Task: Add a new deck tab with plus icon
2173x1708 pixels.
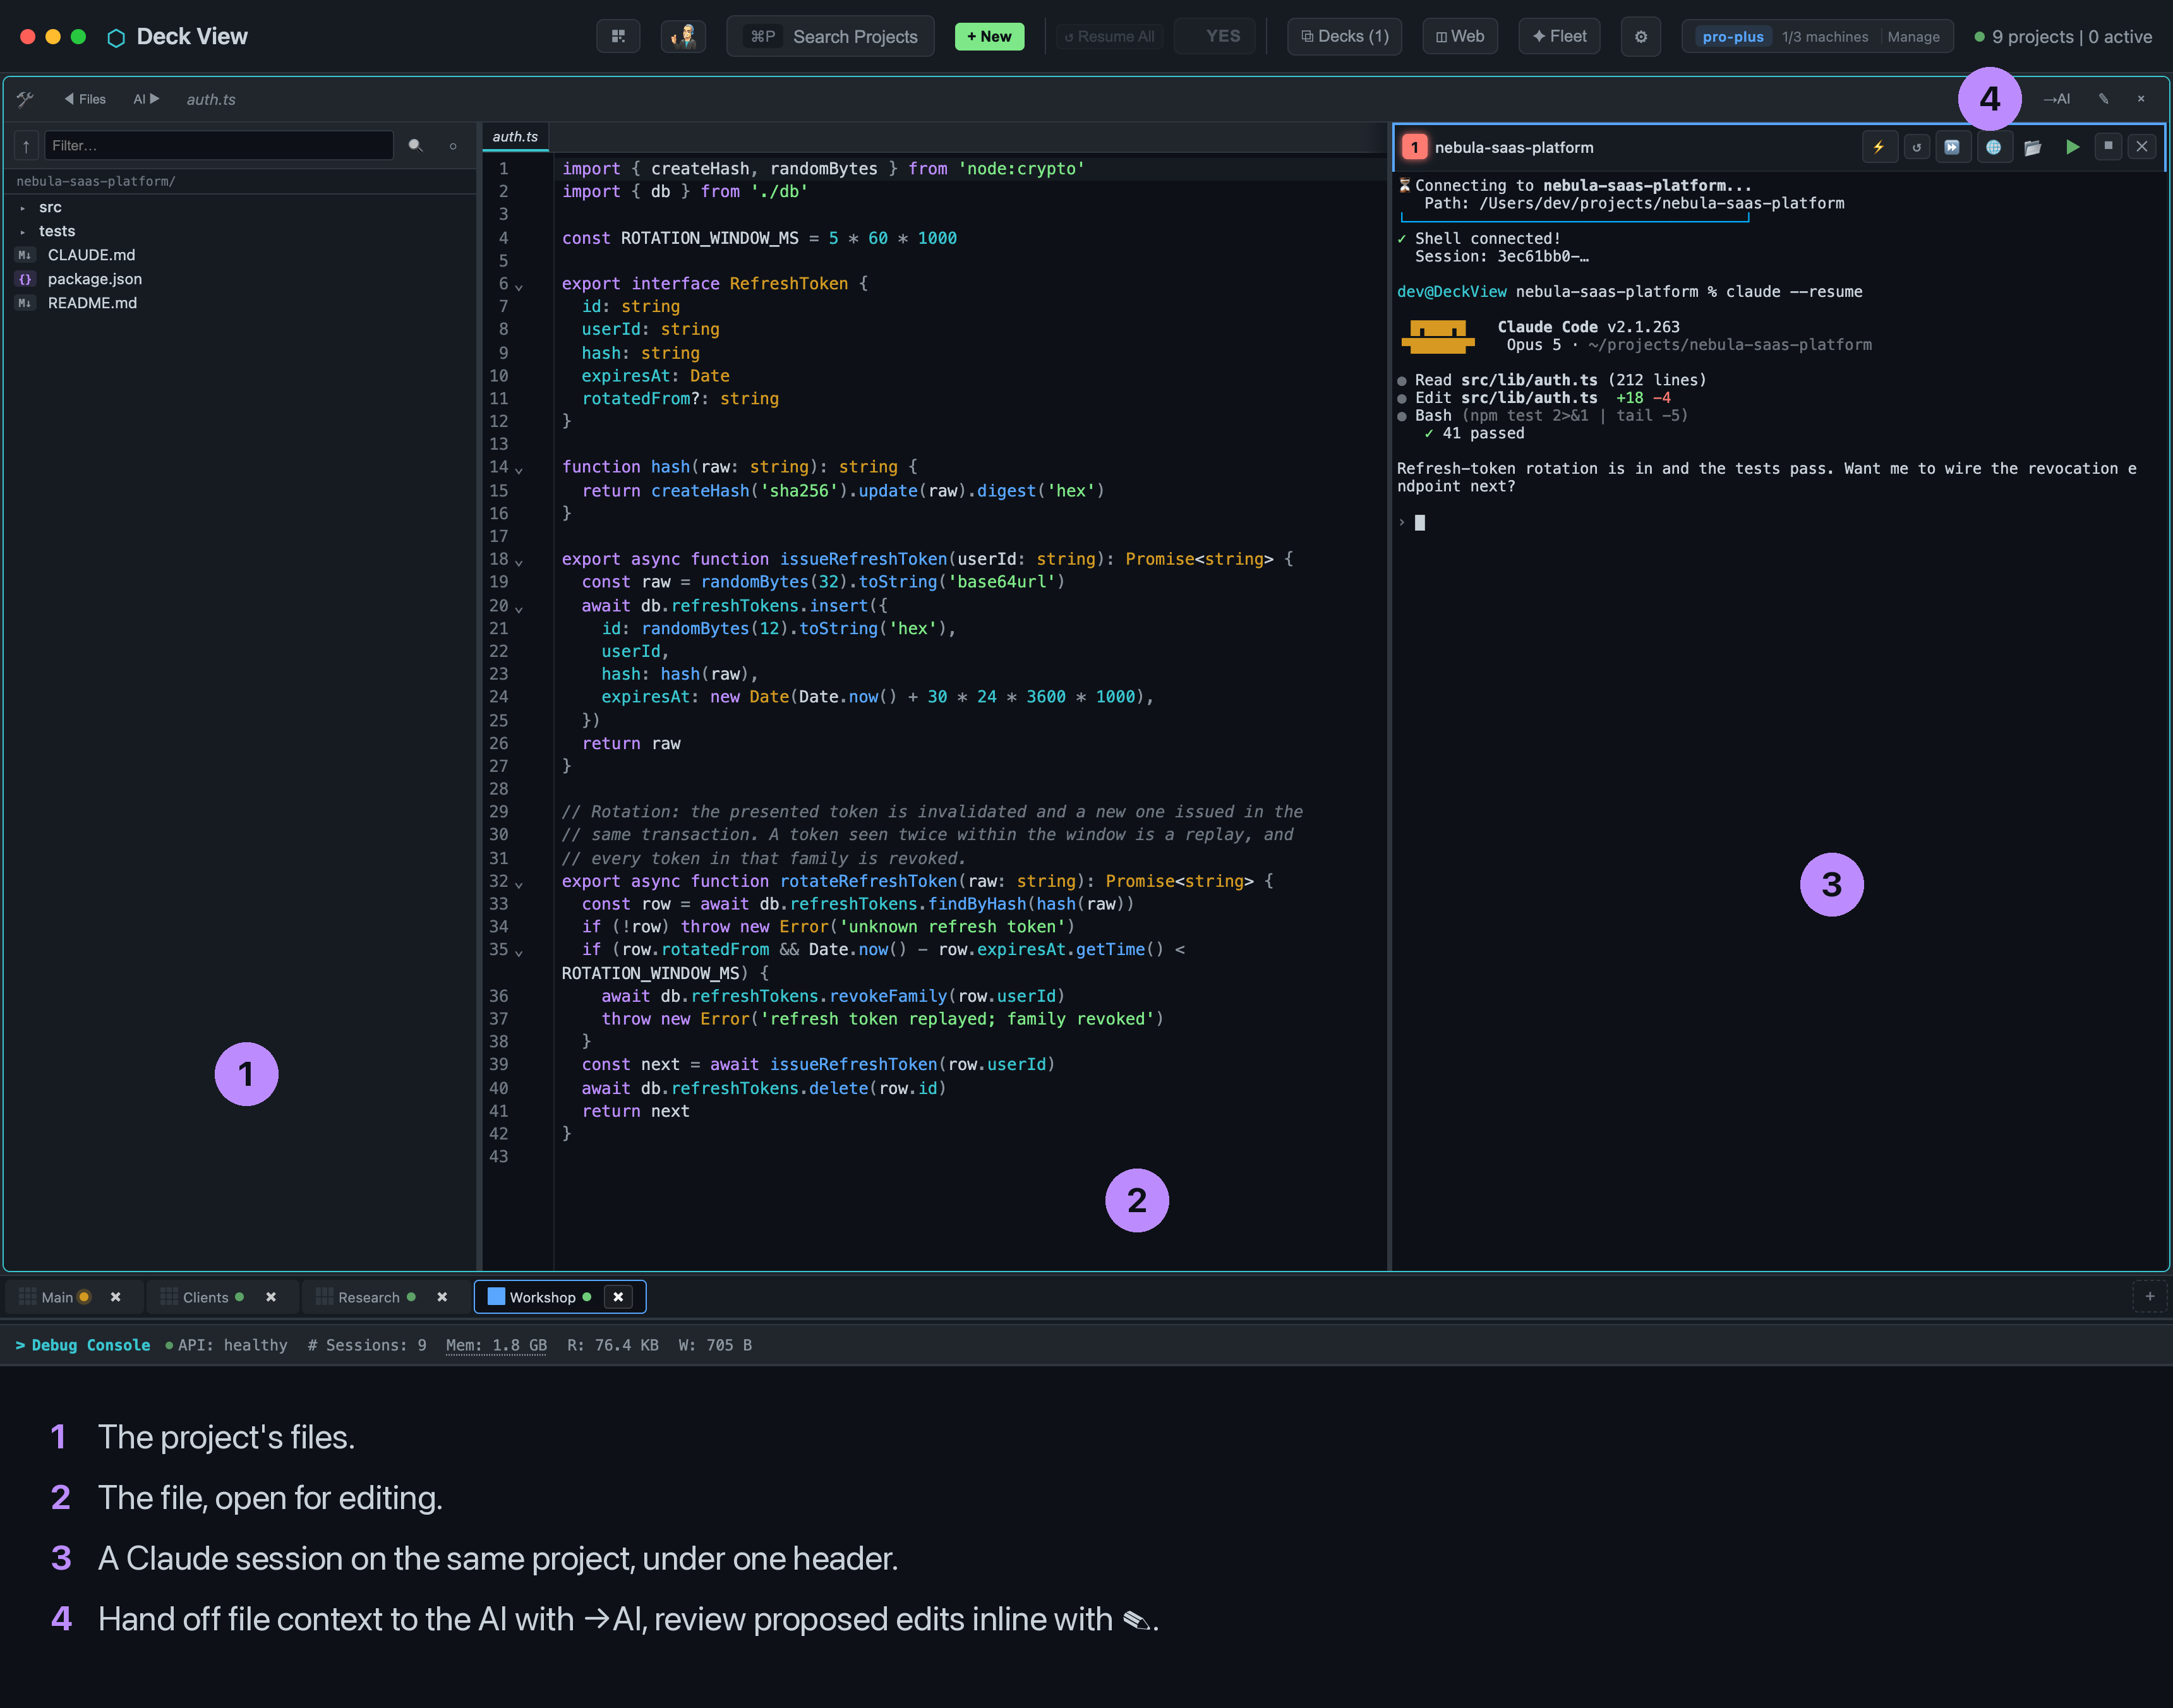Action: pos(2149,1296)
